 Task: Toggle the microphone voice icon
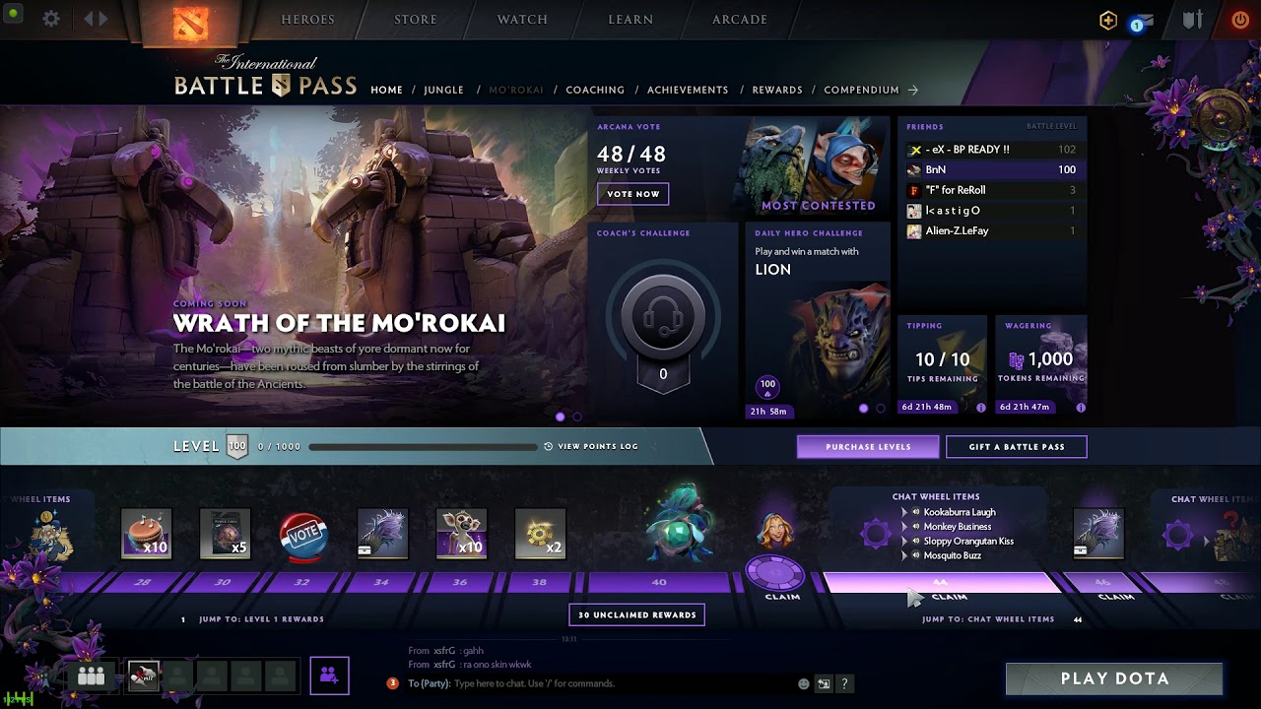(144, 677)
